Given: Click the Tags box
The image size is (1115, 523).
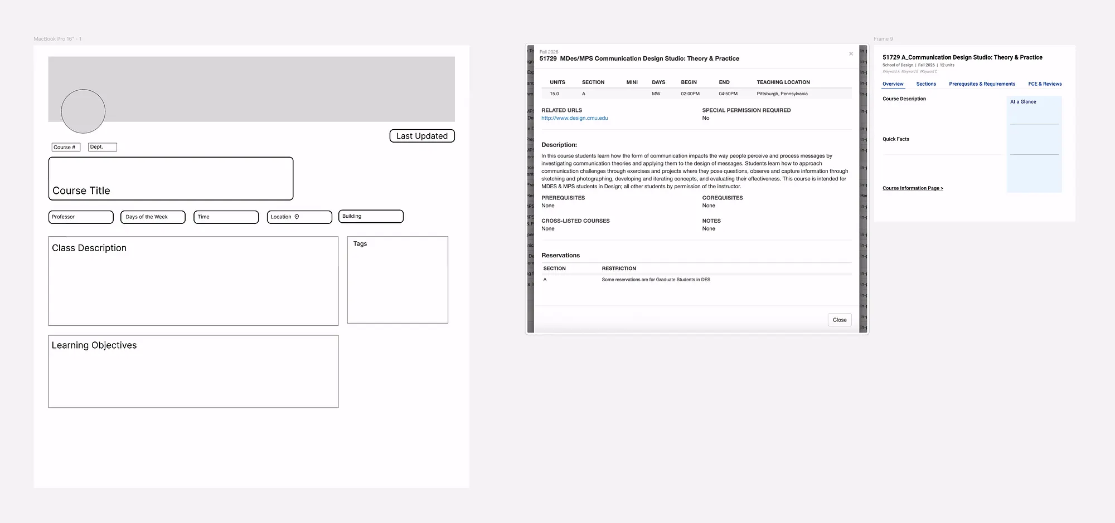Looking at the screenshot, I should pyautogui.click(x=397, y=280).
